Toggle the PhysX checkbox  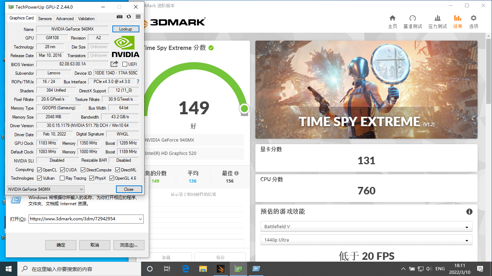91,178
